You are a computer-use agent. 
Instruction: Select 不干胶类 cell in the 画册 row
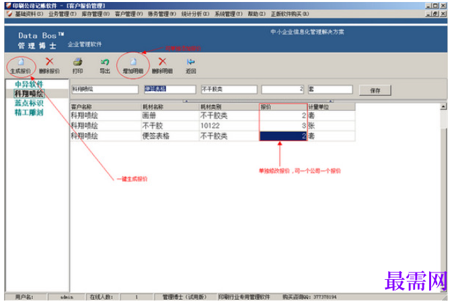[229, 116]
